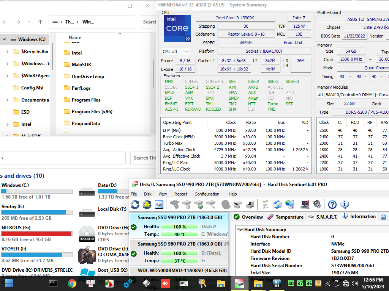The width and height of the screenshot is (389, 291).
Task: Open the File menu in Hard Disk Sentinel
Action: (x=134, y=194)
